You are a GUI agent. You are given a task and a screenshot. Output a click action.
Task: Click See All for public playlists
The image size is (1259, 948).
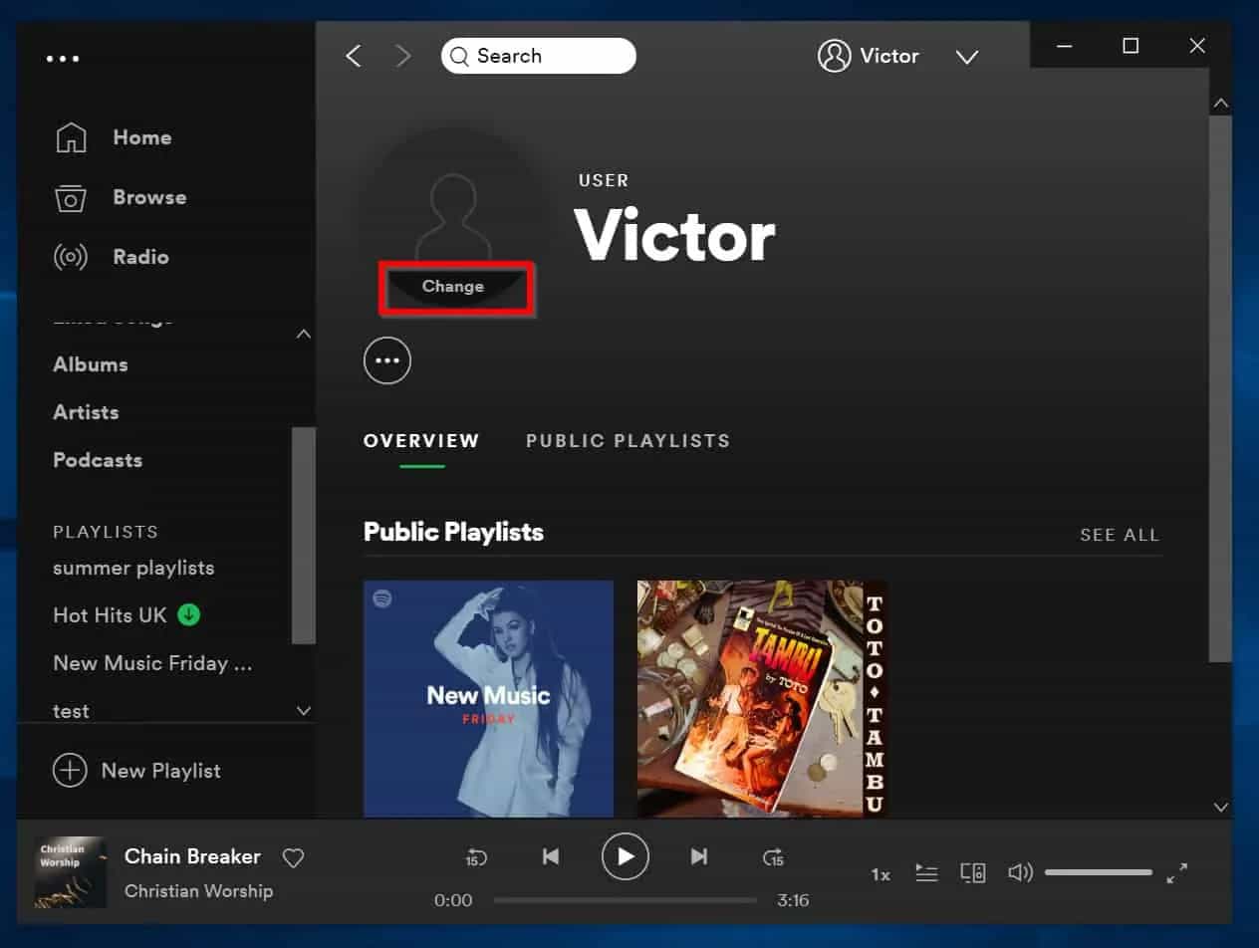coord(1120,535)
